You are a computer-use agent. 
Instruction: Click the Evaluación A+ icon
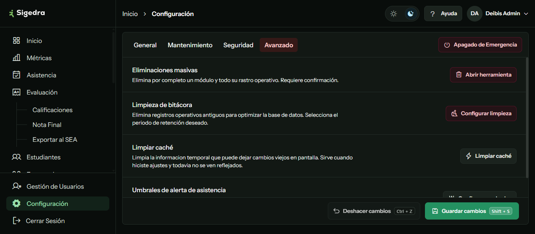(x=16, y=92)
